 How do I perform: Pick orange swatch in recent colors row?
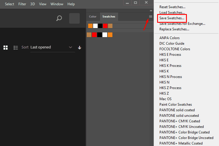pyautogui.click(x=90, y=26)
